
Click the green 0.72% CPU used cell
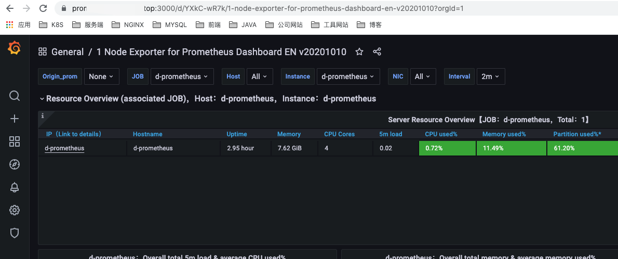(447, 148)
